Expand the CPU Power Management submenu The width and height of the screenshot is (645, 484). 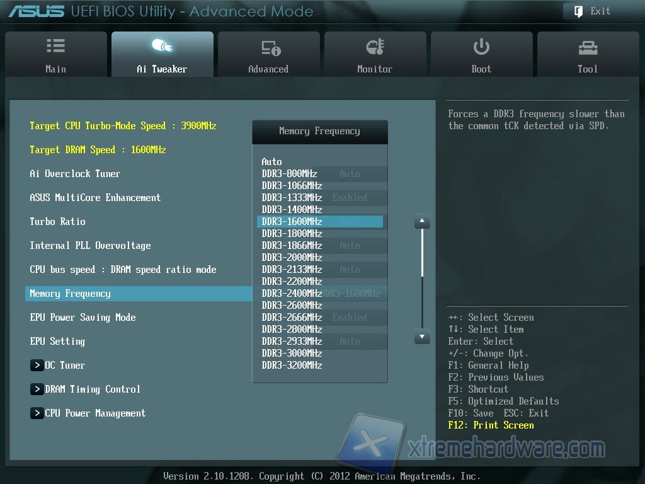coord(37,413)
